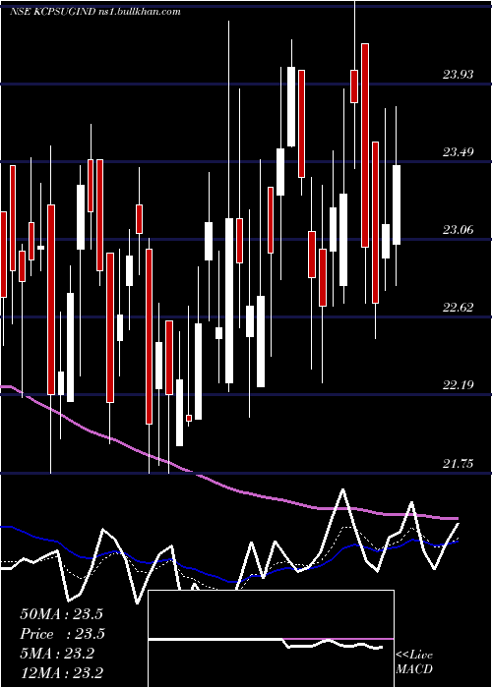Click the 22.19 price axis label

458,385
